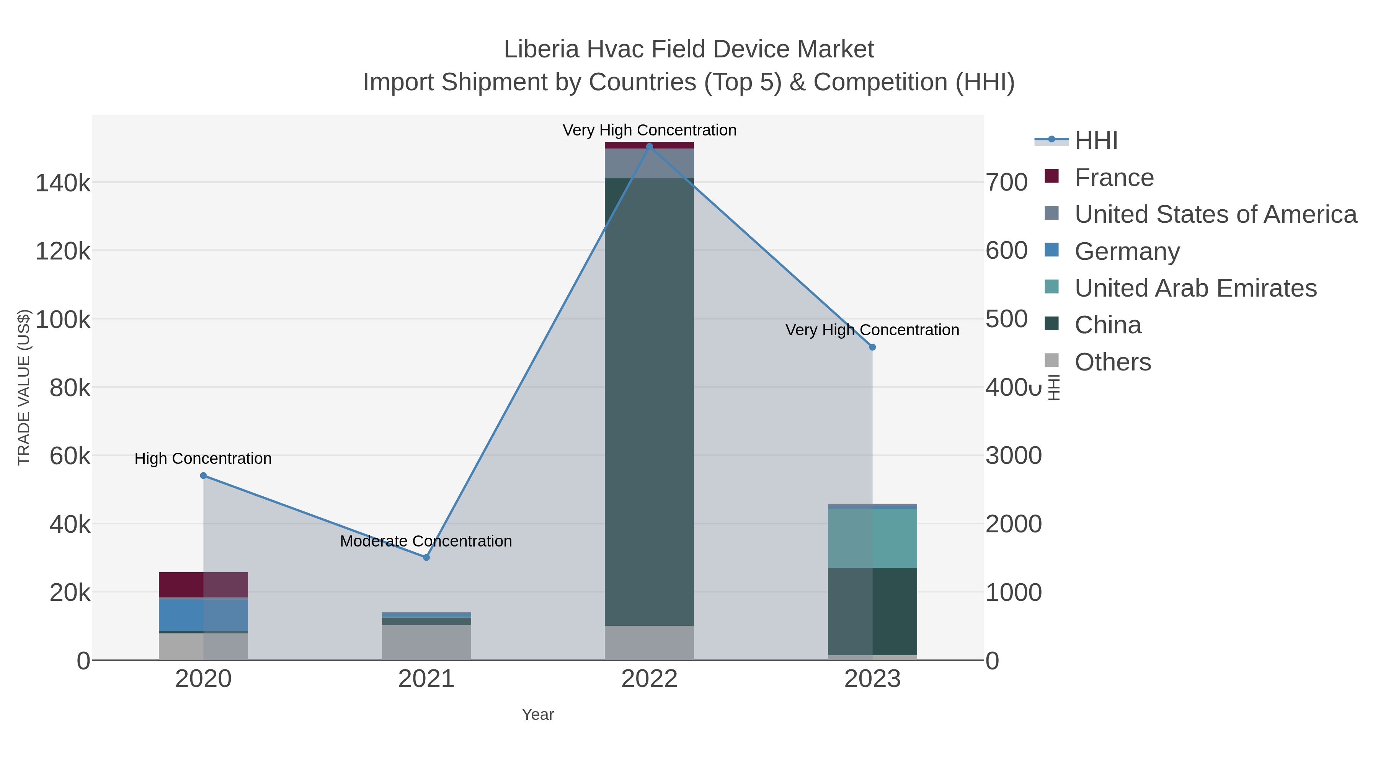Click the Others segment of 2020 bar

(x=203, y=647)
